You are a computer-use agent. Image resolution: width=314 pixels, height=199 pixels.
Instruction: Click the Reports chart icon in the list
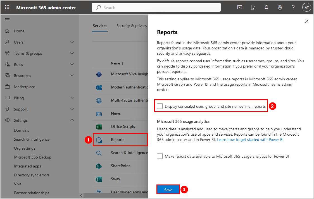point(99,140)
